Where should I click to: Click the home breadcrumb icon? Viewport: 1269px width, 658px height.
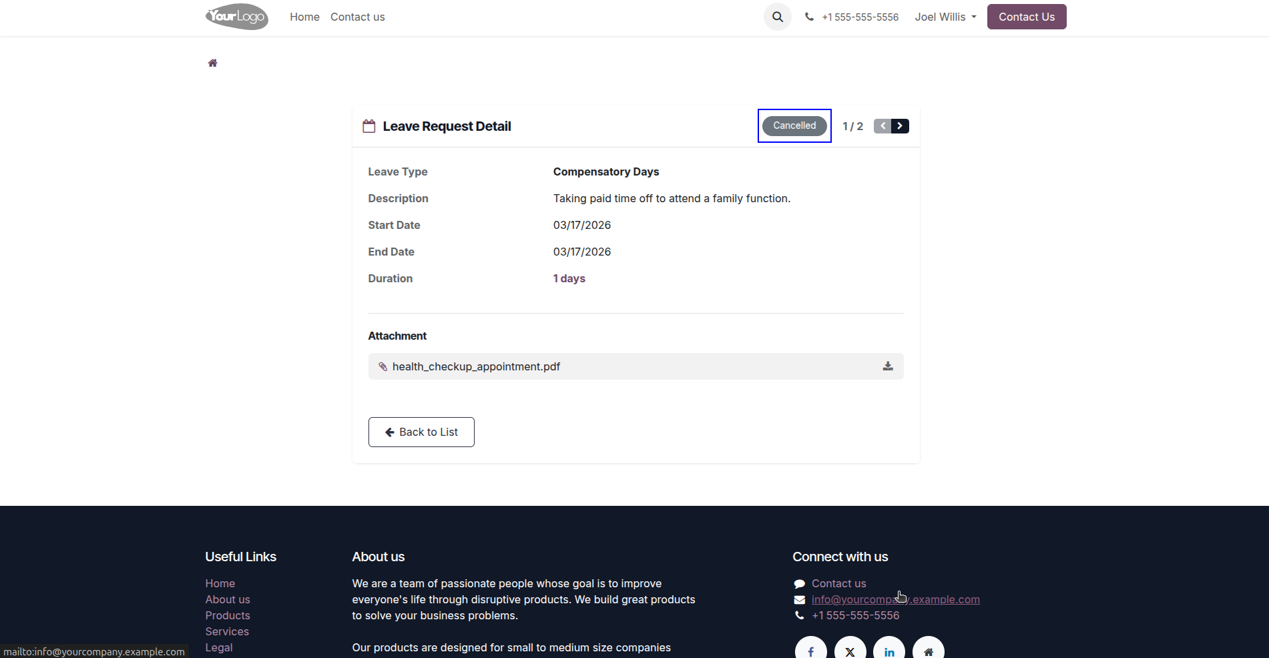pos(212,63)
